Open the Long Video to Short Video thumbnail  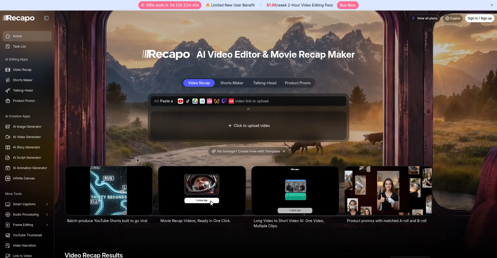295,191
